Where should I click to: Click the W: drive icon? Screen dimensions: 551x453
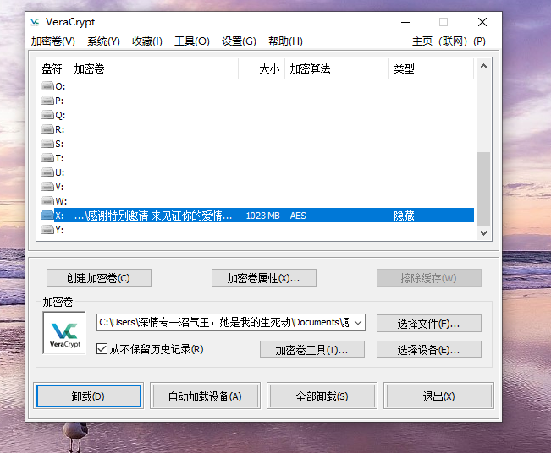[47, 201]
